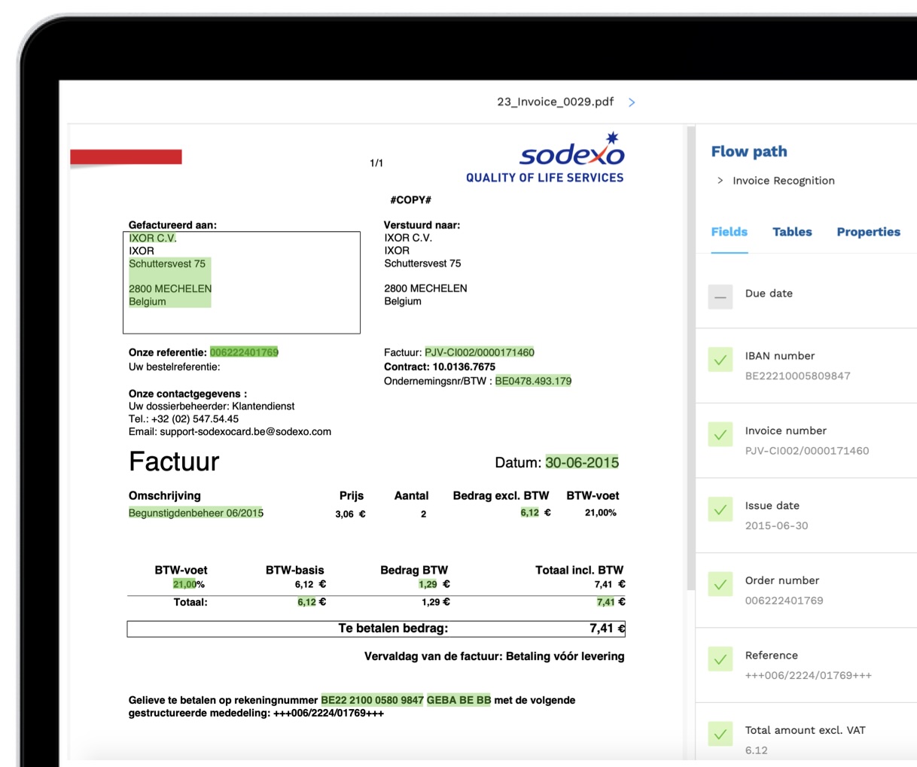The image size is (917, 767).
Task: Toggle the Issue date checkmark
Action: point(720,510)
